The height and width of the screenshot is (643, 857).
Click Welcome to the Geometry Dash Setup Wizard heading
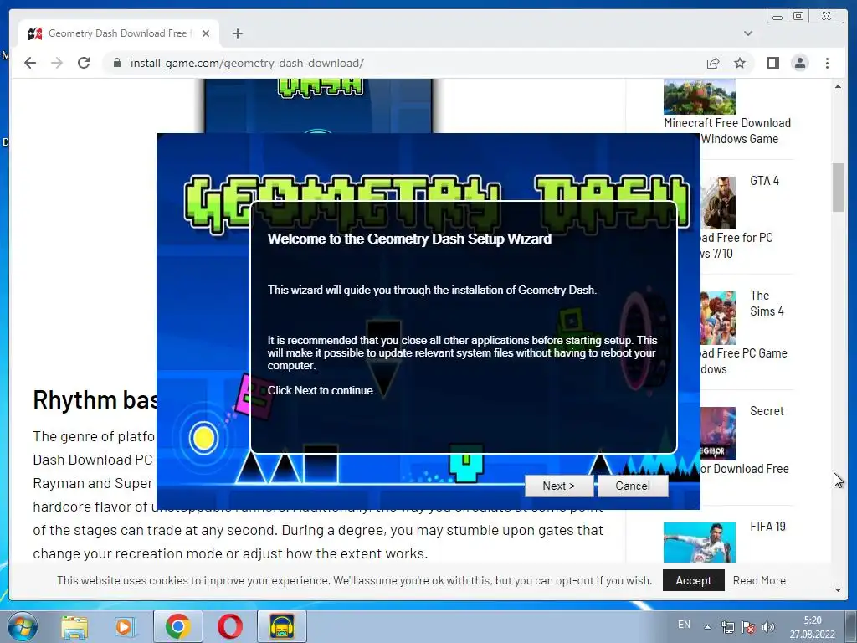coord(409,239)
